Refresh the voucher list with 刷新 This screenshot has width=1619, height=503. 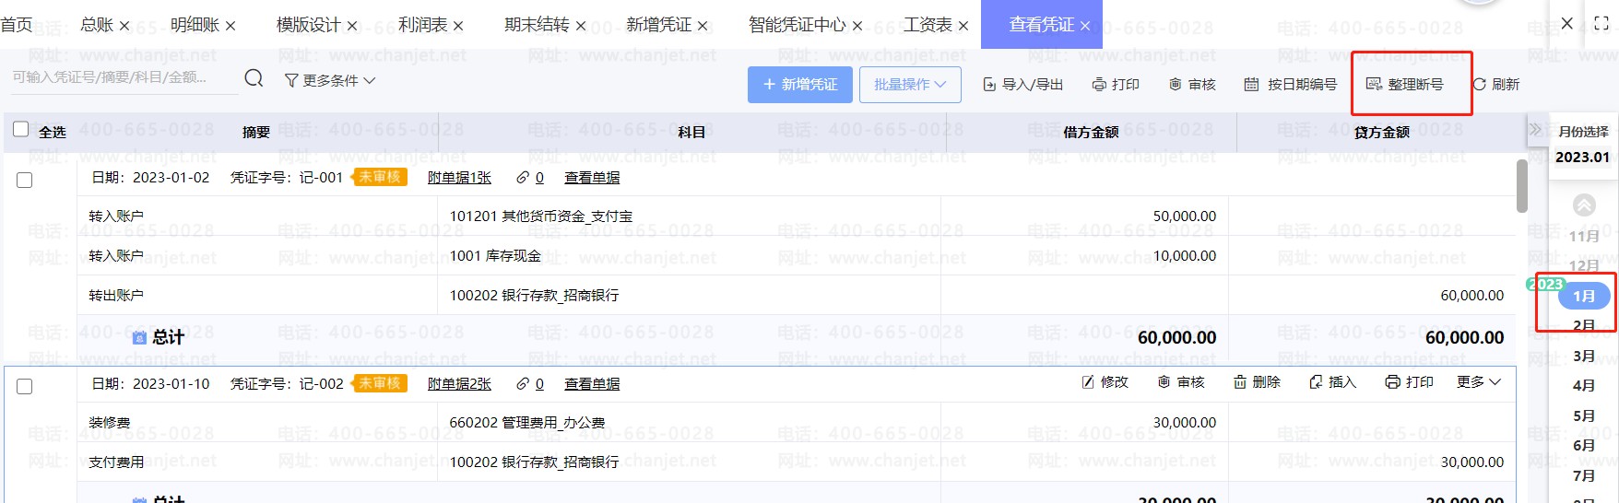click(1495, 85)
